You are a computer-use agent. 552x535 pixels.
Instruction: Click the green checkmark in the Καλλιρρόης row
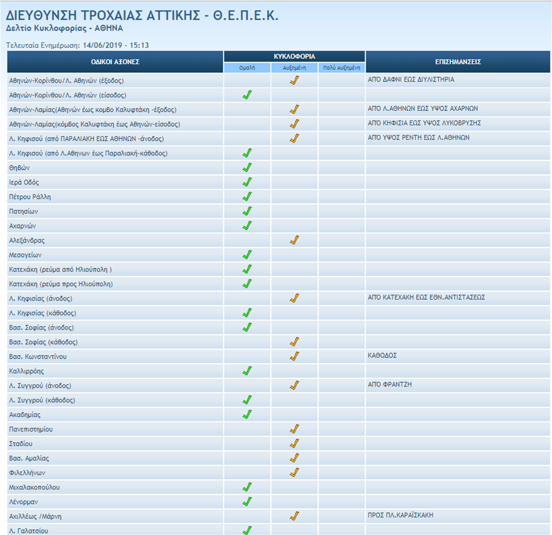pos(247,371)
